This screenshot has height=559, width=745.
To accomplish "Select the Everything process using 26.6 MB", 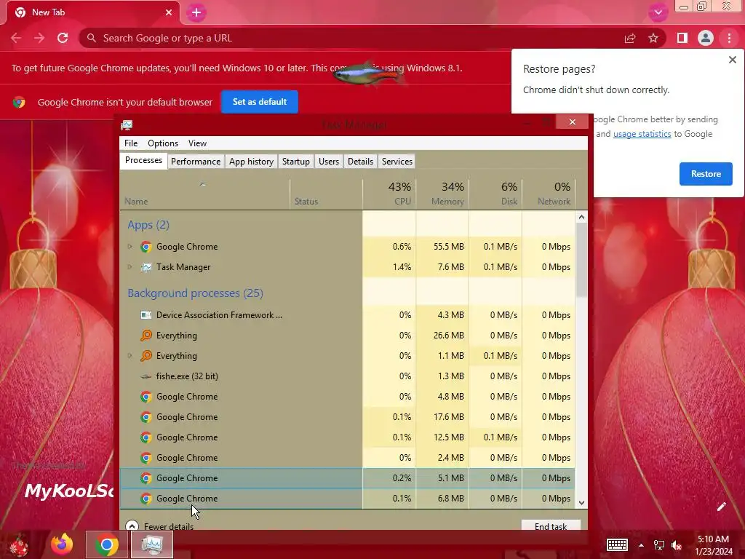I will coord(347,336).
